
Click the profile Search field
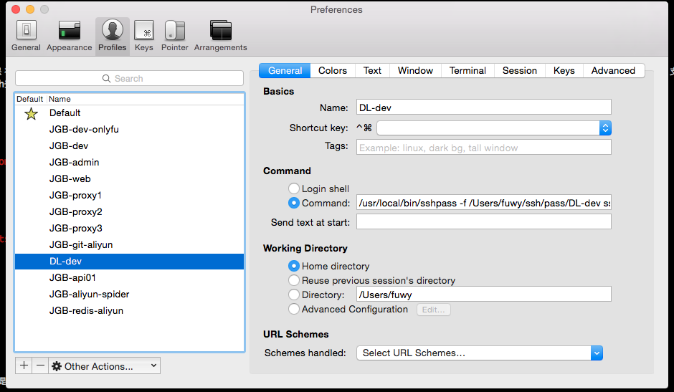(x=129, y=78)
